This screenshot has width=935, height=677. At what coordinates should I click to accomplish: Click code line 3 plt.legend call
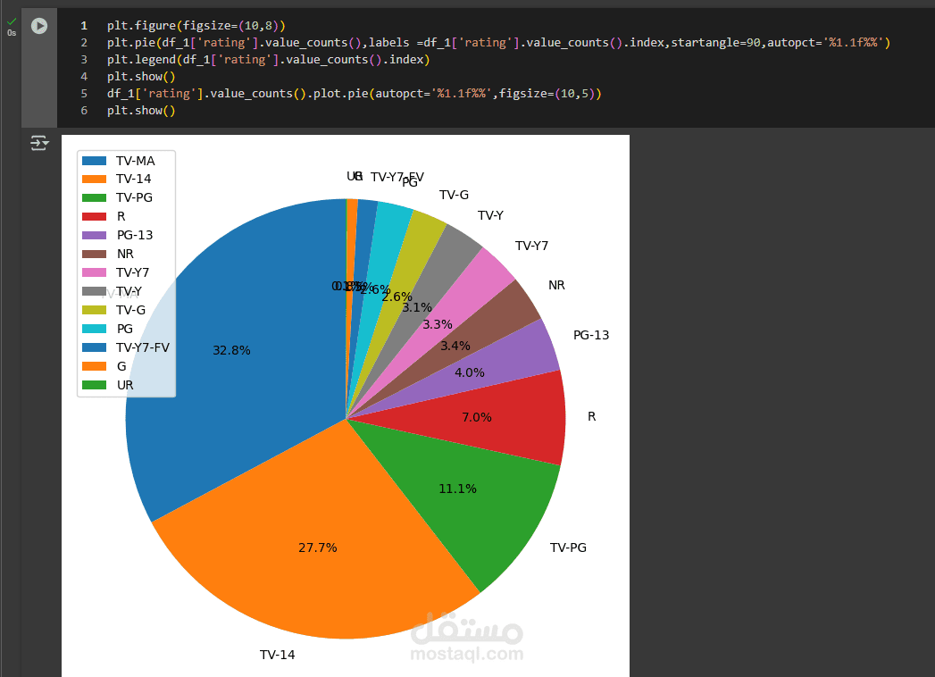coord(268,60)
